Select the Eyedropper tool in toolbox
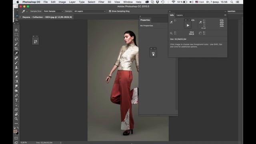Screen dimensions: 256x144 point(16,53)
